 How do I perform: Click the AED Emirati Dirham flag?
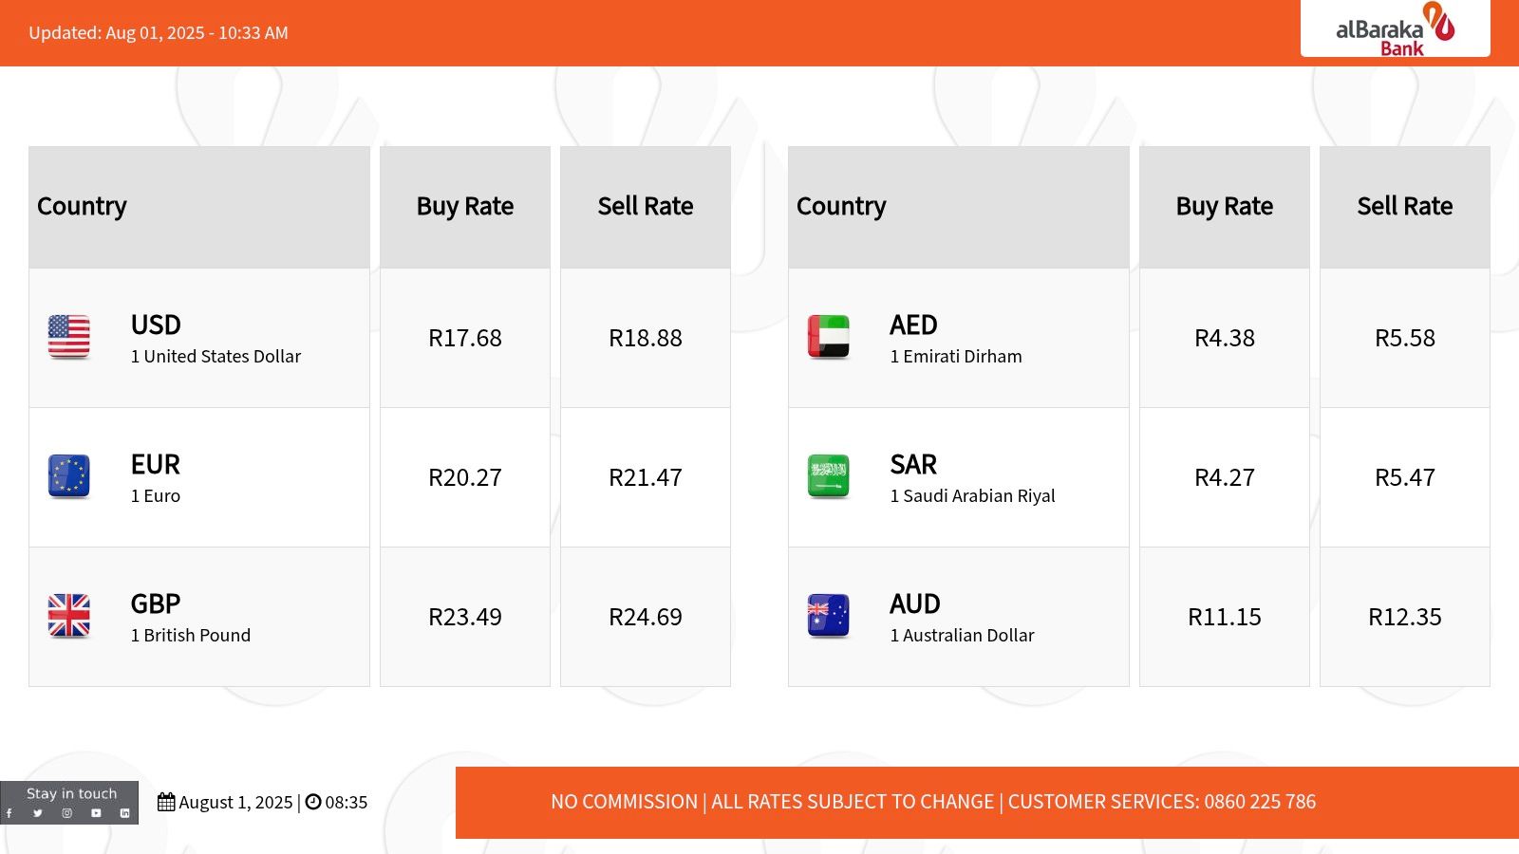click(827, 338)
